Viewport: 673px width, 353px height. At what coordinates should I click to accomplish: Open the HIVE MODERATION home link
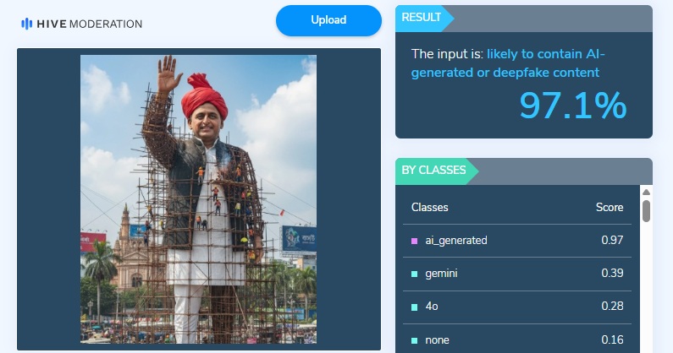pos(81,24)
